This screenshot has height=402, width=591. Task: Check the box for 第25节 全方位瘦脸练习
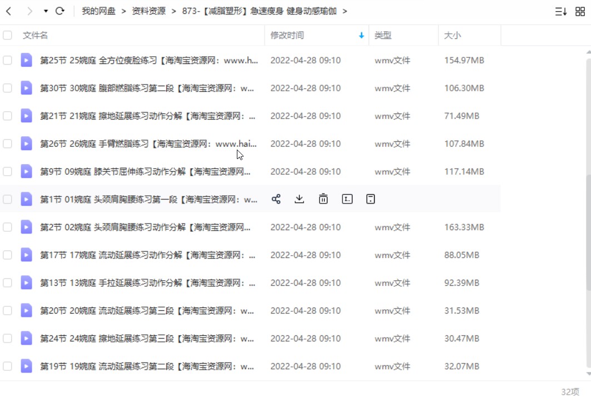7,61
